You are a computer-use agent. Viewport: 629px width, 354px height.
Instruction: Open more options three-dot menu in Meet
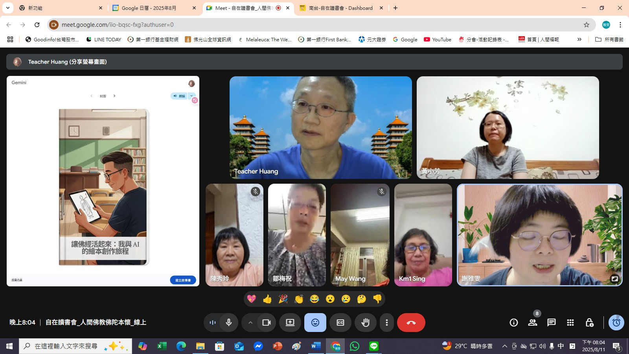[x=387, y=323]
